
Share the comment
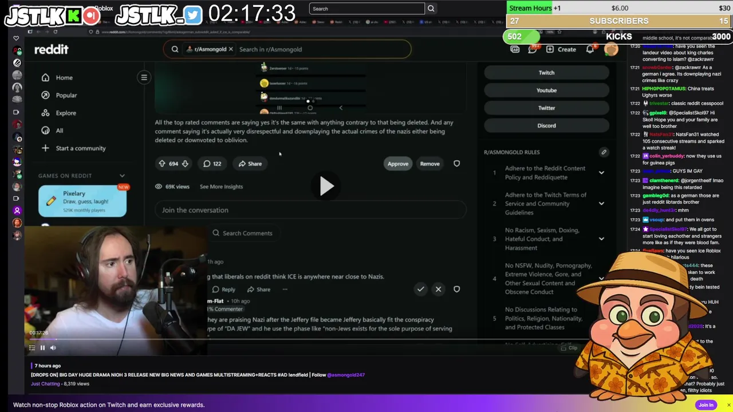(x=258, y=290)
